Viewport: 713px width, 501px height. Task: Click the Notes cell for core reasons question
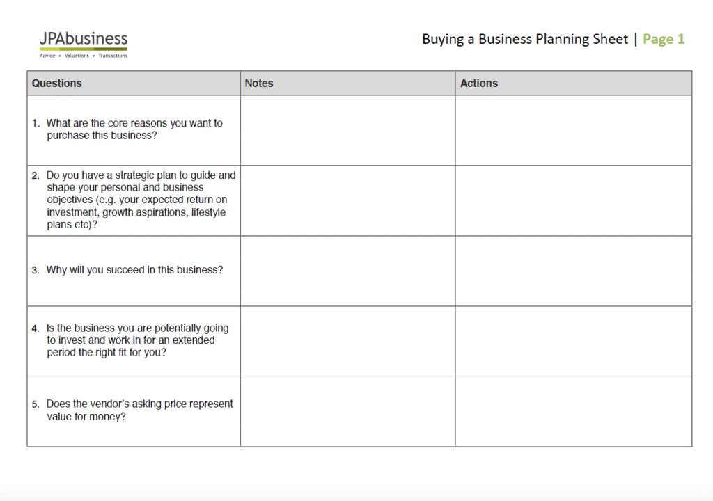(348, 131)
